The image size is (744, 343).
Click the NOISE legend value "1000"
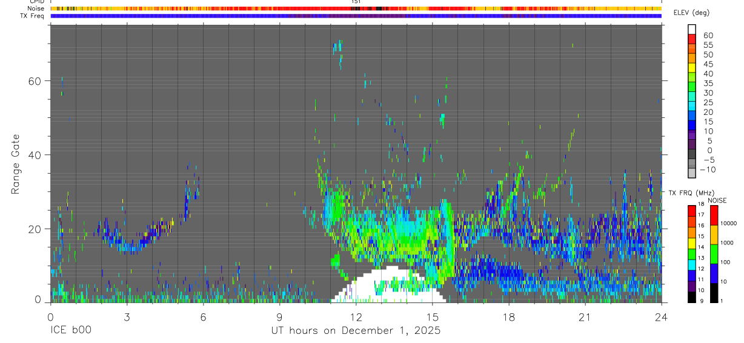pos(726,242)
